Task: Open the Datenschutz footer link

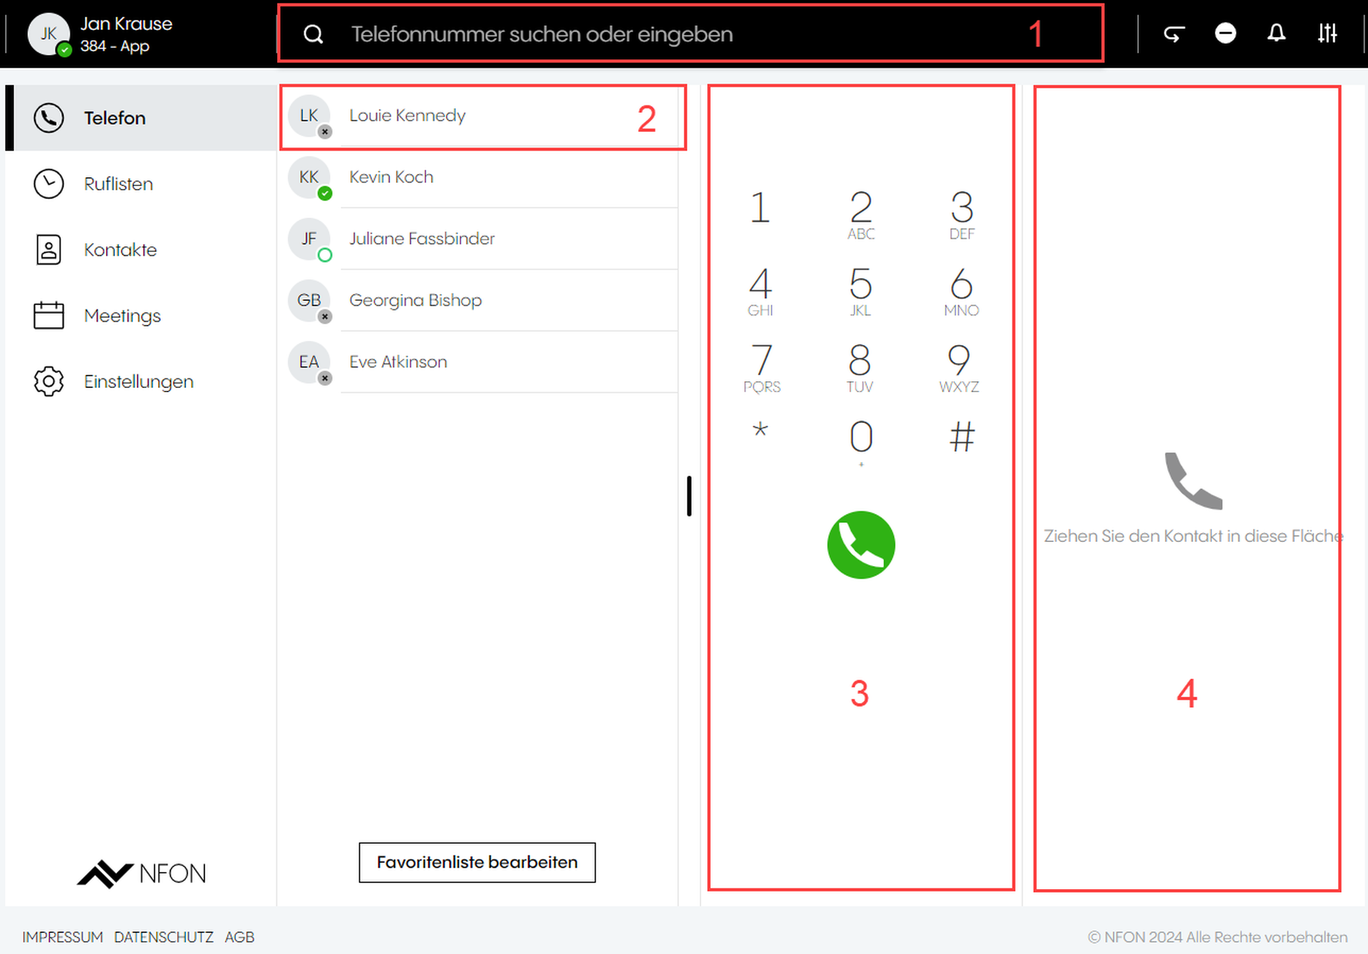Action: (163, 937)
